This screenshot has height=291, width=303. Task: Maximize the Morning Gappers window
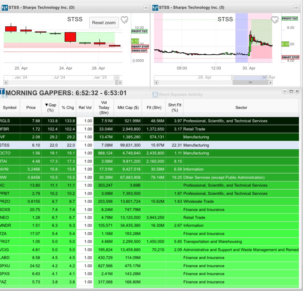291,91
